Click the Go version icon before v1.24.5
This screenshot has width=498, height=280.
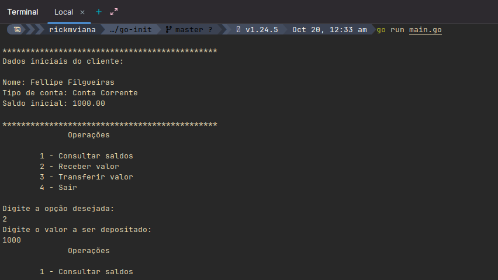coord(238,29)
